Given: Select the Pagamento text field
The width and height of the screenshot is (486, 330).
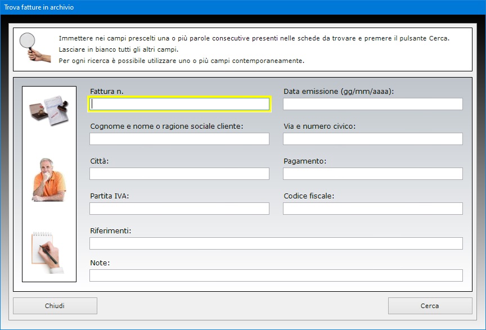Looking at the screenshot, I should 373,174.
